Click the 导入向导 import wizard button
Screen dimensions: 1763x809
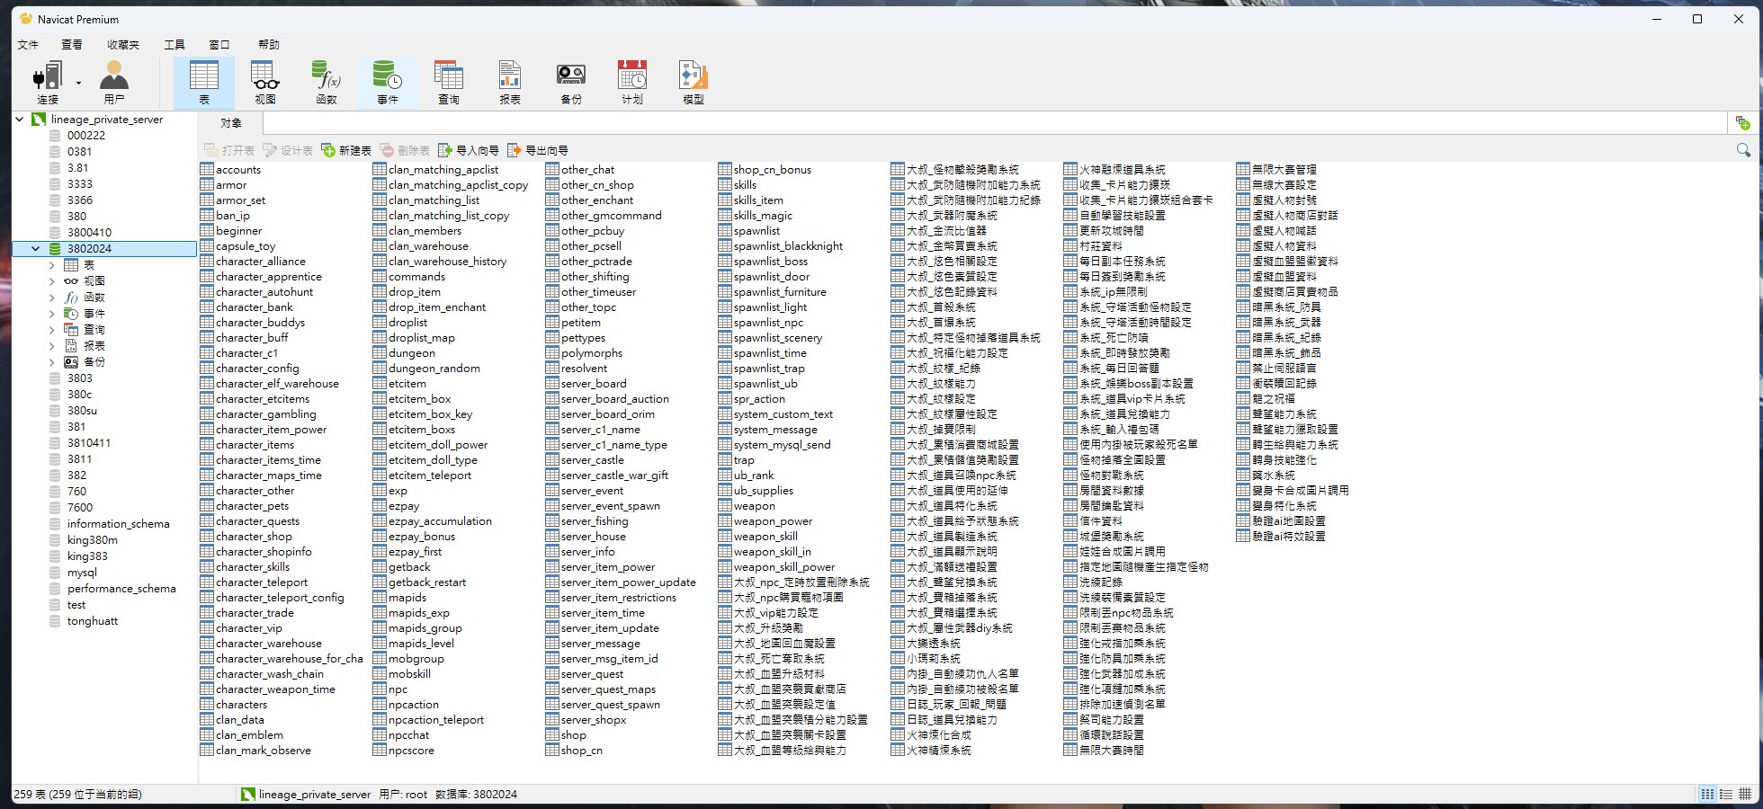tap(469, 150)
